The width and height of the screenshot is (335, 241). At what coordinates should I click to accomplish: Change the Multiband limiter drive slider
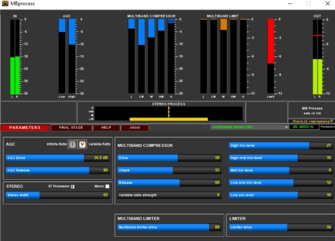[169, 227]
